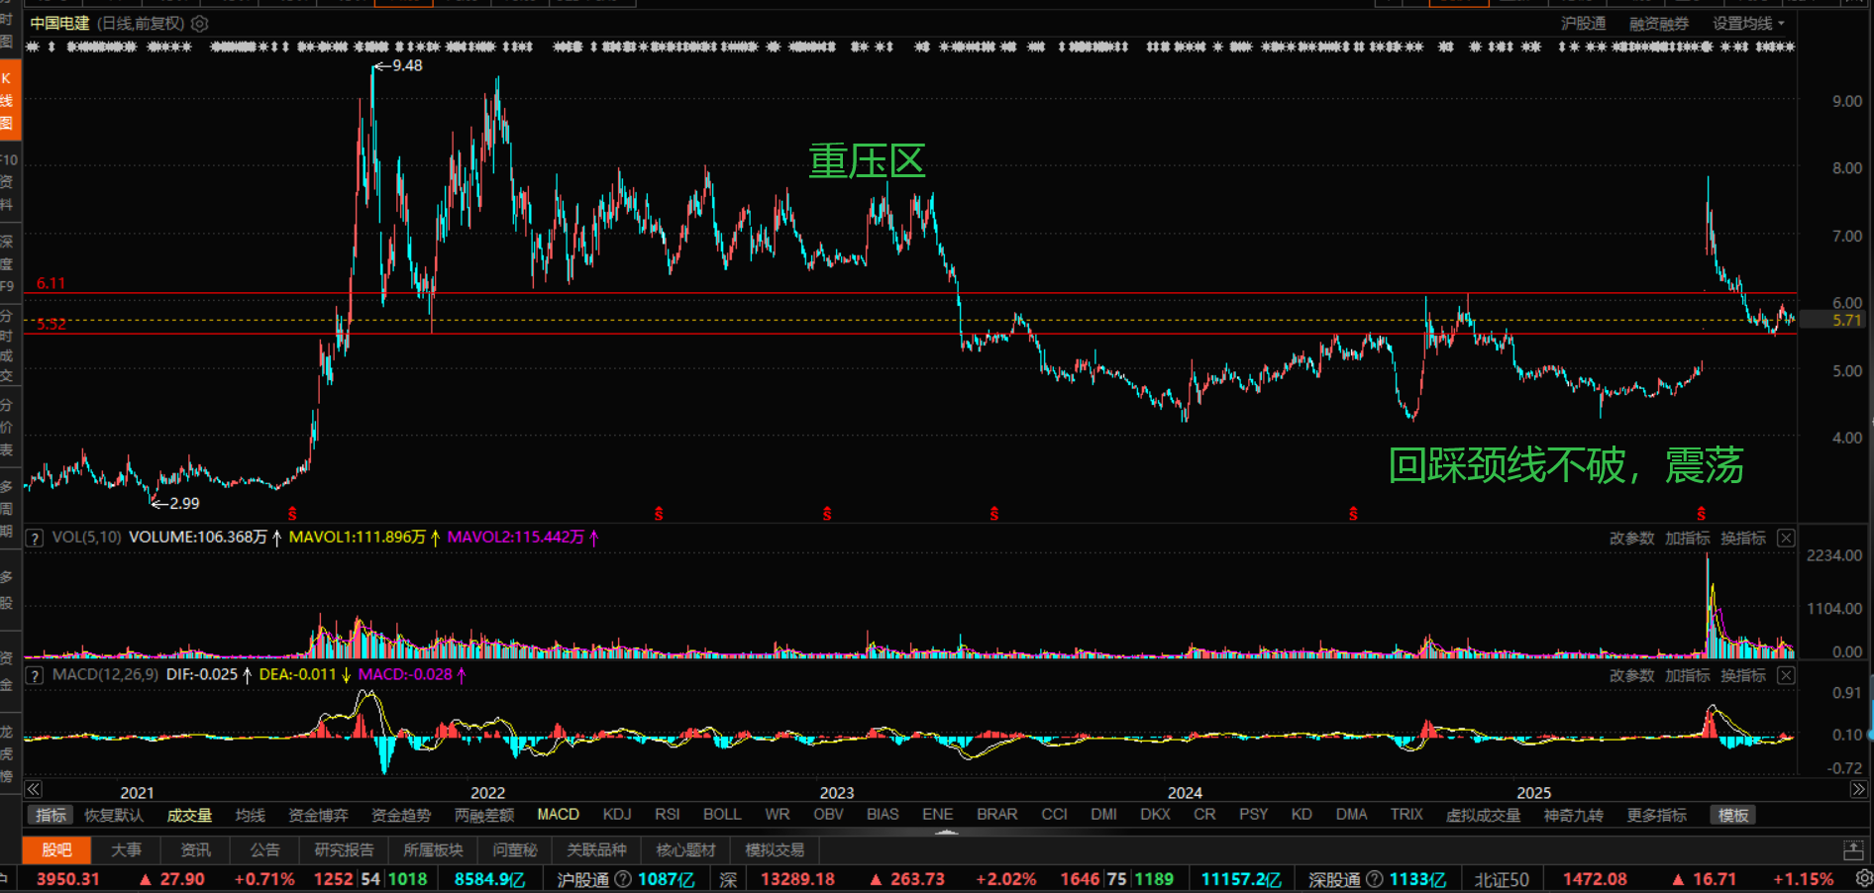Open the 模拟交易 tab
Viewport: 1874px width, 893px height.
coord(775,849)
